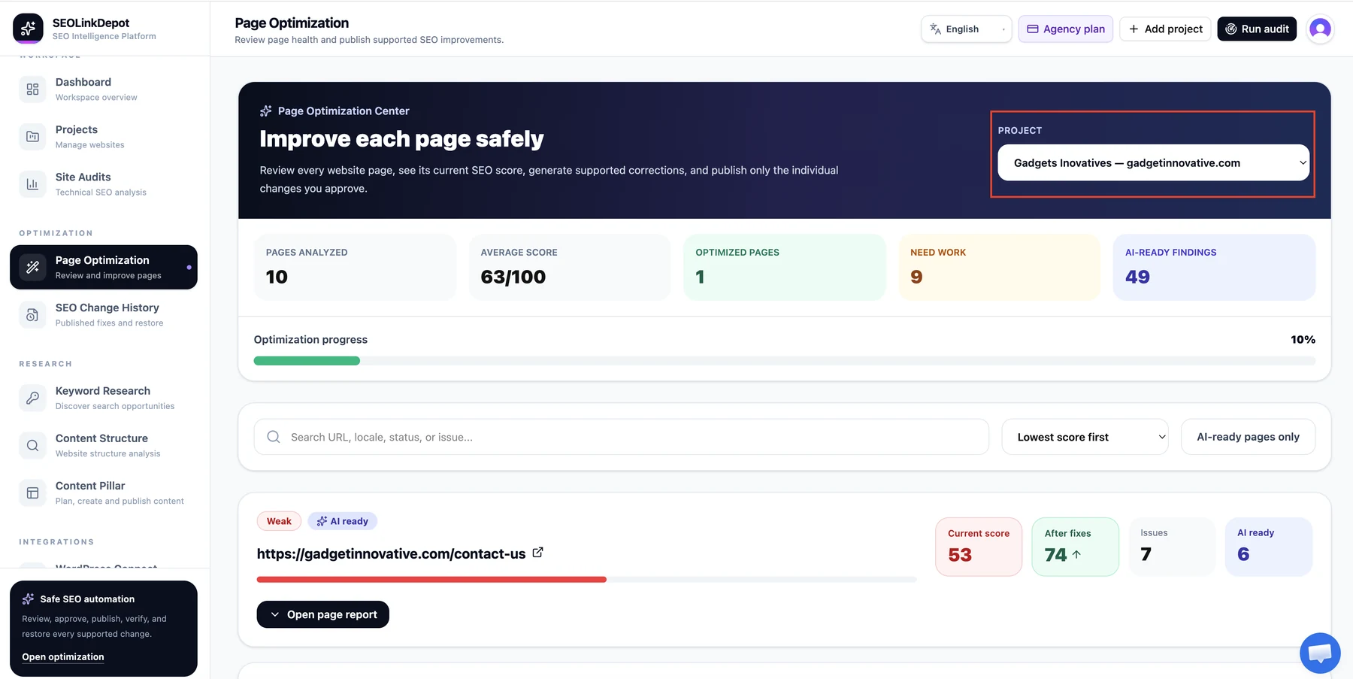
Task: Click the Run audit button
Action: pyautogui.click(x=1257, y=29)
